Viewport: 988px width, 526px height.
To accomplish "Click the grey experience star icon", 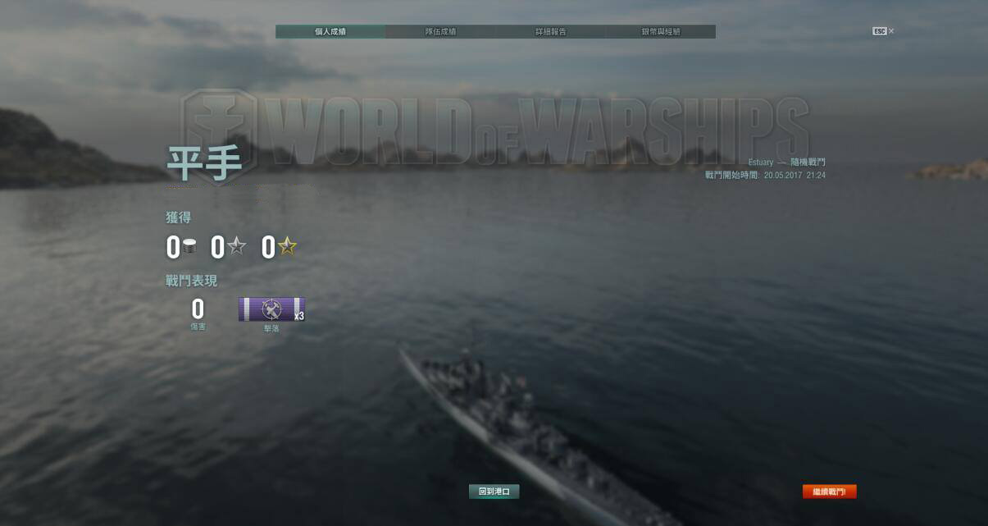I will [236, 246].
